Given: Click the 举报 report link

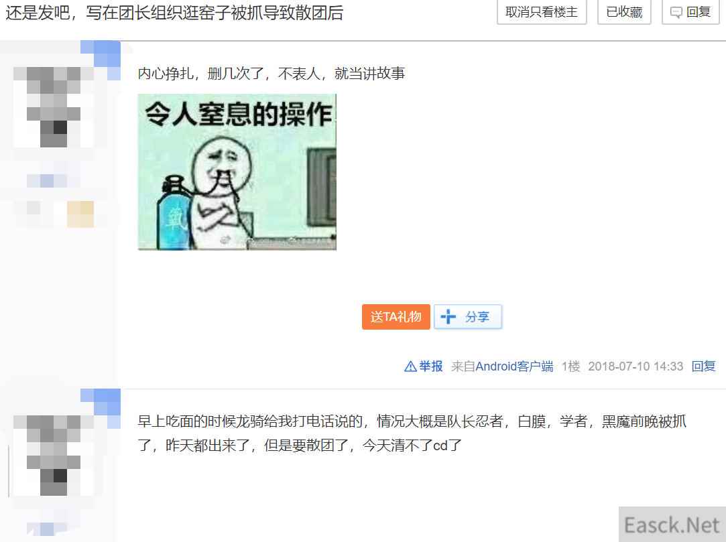Looking at the screenshot, I should [x=430, y=366].
